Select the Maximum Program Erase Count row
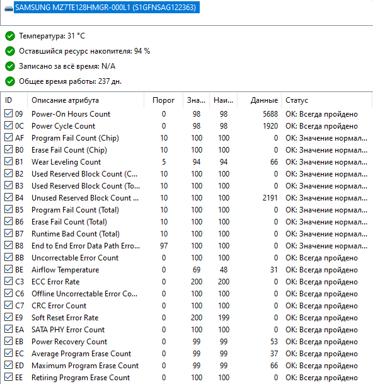 click(186, 366)
